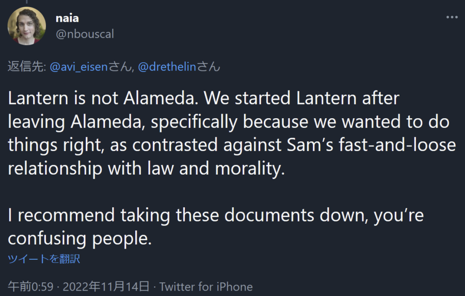Click the phrase "fast-and-loose" in the tweet

(x=393, y=145)
